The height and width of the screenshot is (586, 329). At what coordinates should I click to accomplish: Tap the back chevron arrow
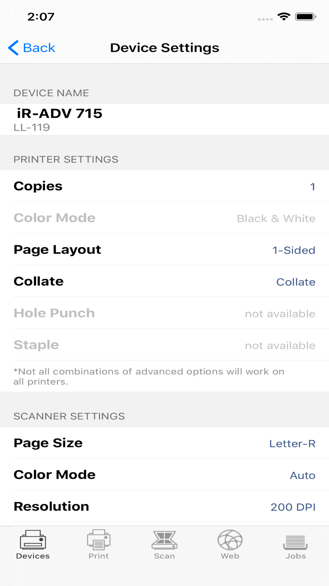coord(13,48)
